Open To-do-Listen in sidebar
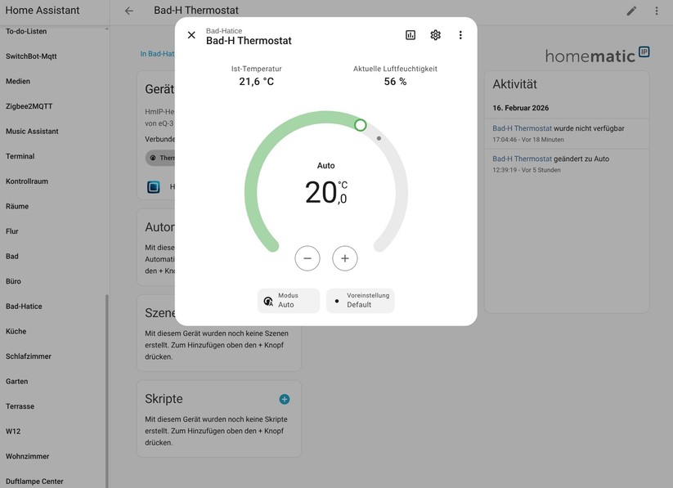The height and width of the screenshot is (488, 673). point(26,31)
